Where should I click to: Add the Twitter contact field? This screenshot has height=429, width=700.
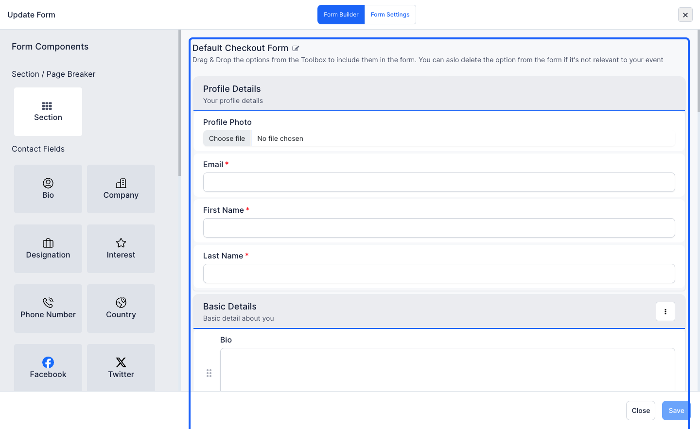121,368
